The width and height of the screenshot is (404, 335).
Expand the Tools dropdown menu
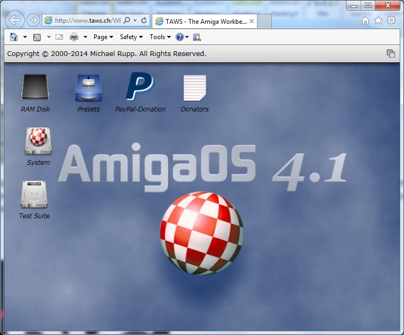[160, 37]
